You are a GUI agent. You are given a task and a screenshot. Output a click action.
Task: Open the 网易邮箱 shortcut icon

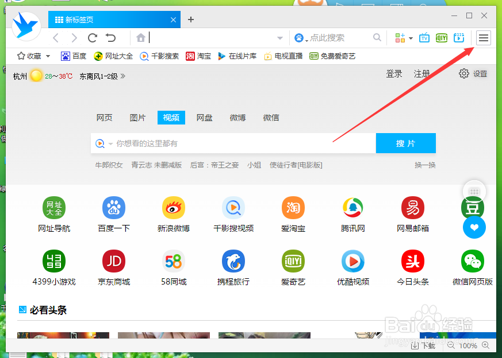pyautogui.click(x=413, y=208)
